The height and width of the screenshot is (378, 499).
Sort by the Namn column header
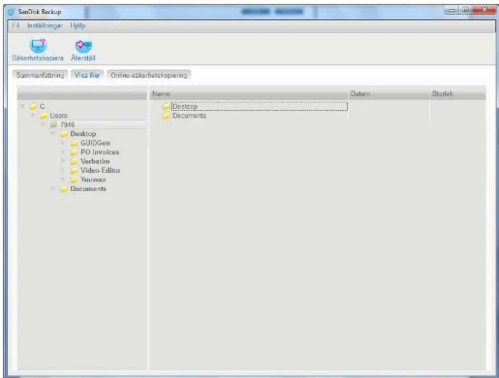point(249,94)
